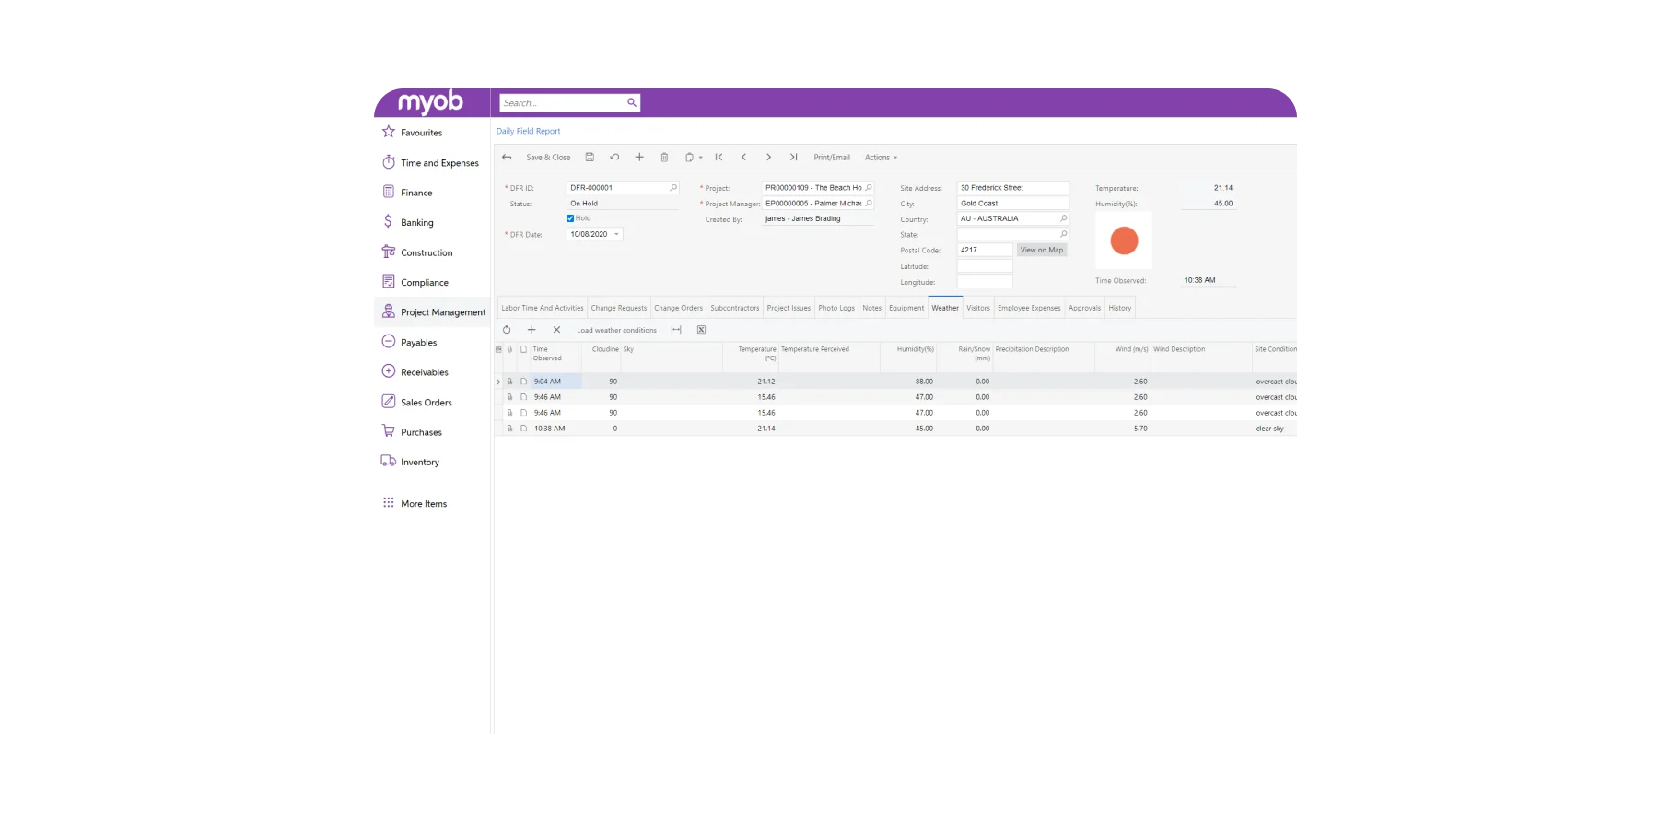Screen dimensions: 1671x822
Task: Open the clipboard copy-paste icon menu
Action: pyautogui.click(x=693, y=158)
